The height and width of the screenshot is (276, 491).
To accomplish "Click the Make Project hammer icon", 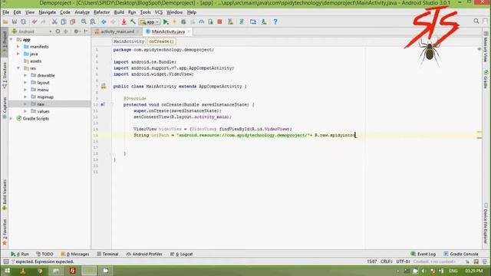I will click(133, 21).
